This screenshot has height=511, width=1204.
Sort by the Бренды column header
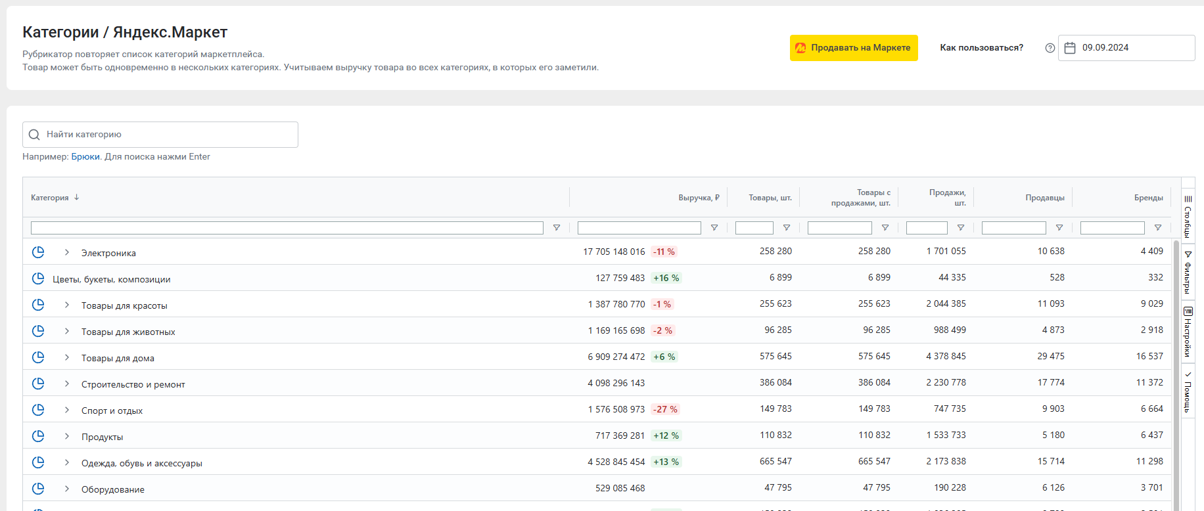(1148, 198)
